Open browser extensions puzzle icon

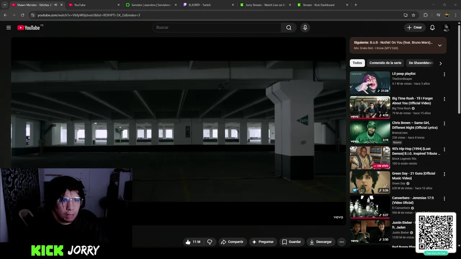[x=425, y=15]
